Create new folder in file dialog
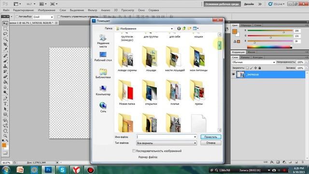 pos(189,29)
